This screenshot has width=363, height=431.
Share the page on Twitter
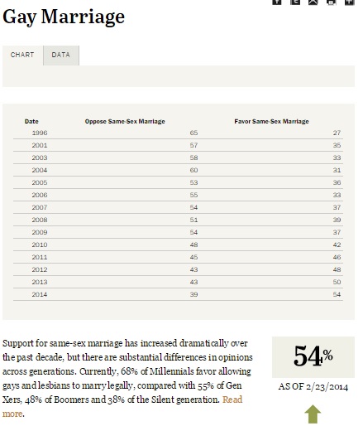point(295,2)
